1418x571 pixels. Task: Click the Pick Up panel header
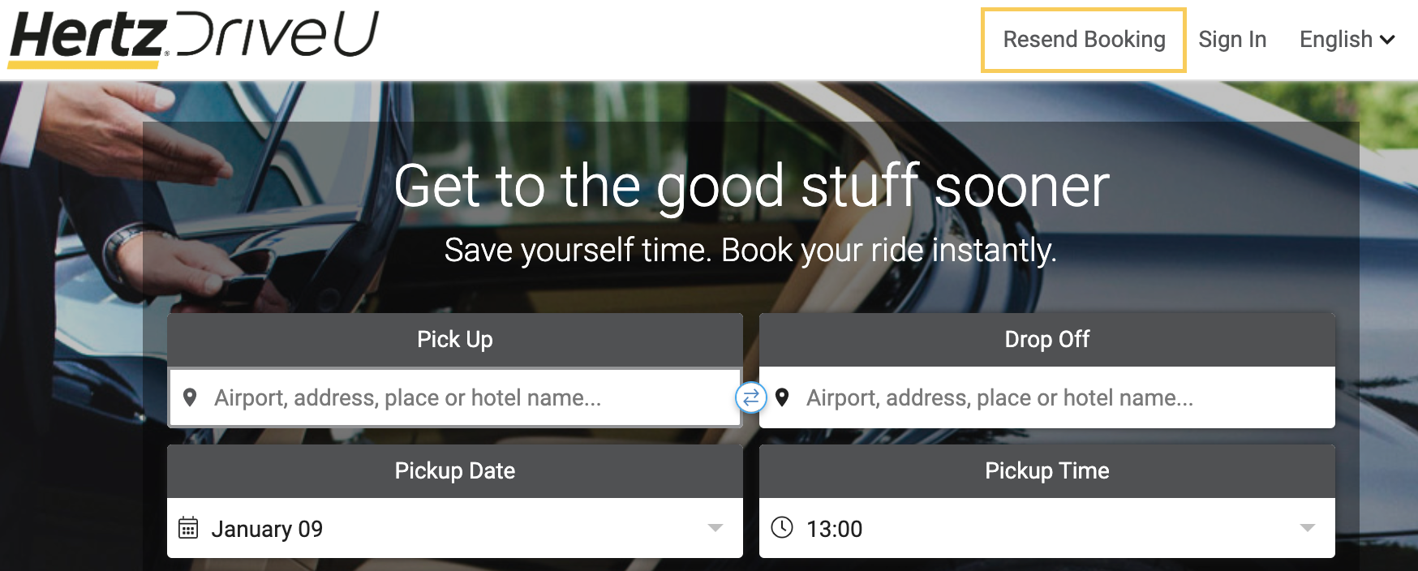[x=454, y=340]
